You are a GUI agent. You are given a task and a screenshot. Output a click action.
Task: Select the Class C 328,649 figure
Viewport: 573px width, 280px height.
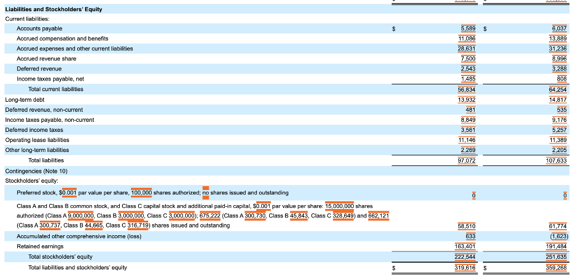pos(343,216)
